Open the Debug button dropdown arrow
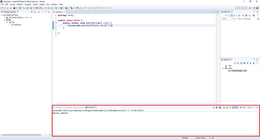The width and height of the screenshot is (260, 140). tap(58, 8)
